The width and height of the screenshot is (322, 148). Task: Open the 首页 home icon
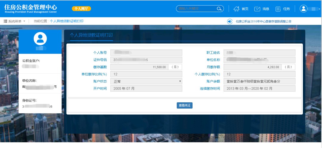tap(236, 9)
